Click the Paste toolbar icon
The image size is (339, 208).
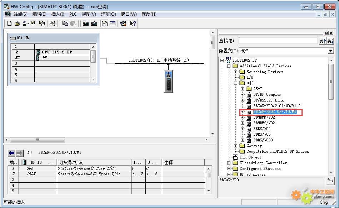pos(73,24)
